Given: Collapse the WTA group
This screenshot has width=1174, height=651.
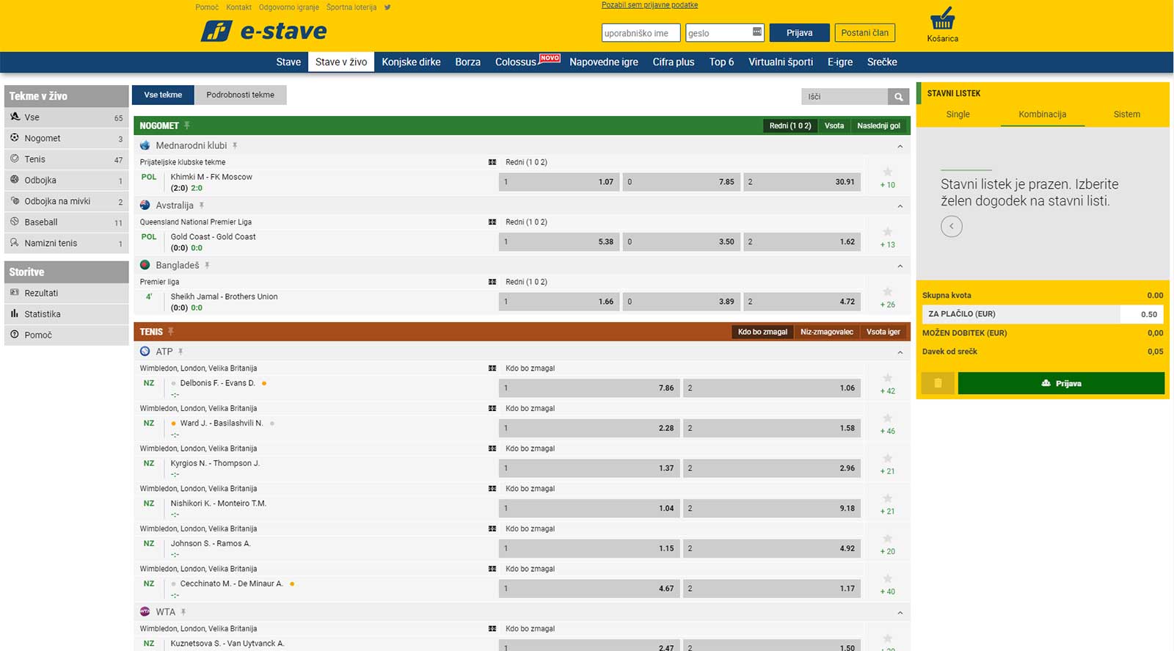Looking at the screenshot, I should (900, 612).
